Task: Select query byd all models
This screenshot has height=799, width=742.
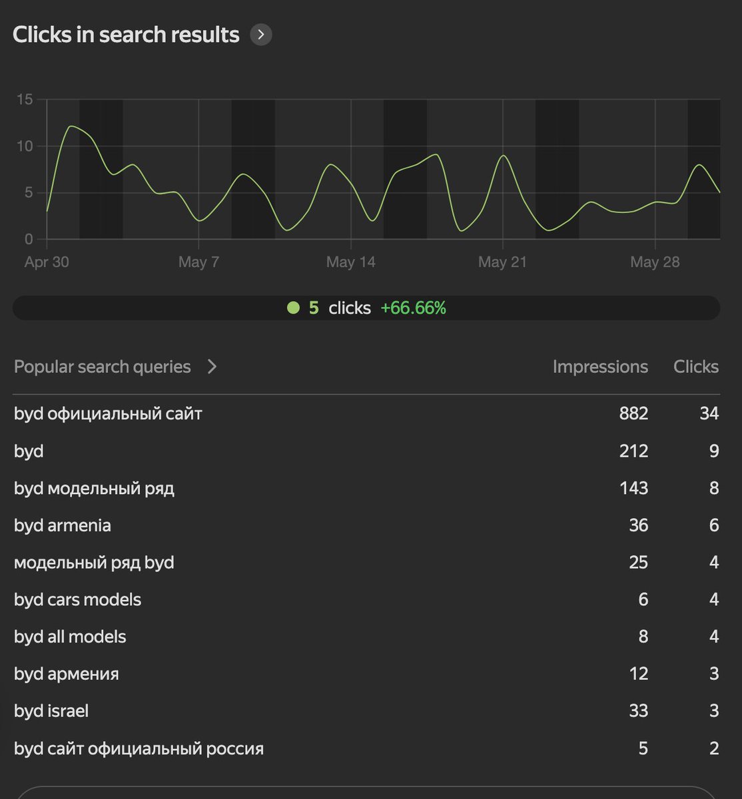Action: pos(70,637)
